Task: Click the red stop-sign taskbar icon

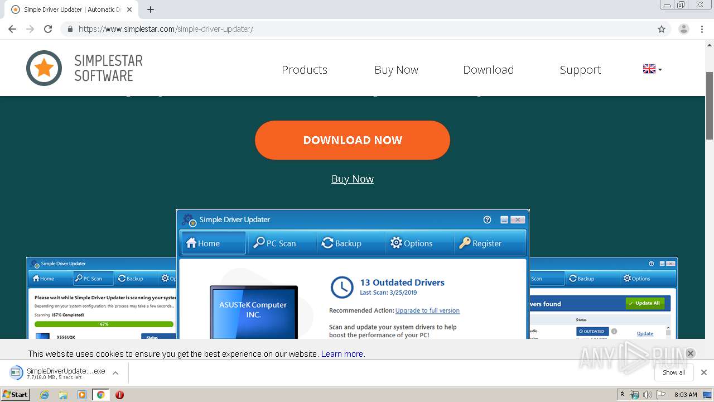Action: click(x=119, y=395)
